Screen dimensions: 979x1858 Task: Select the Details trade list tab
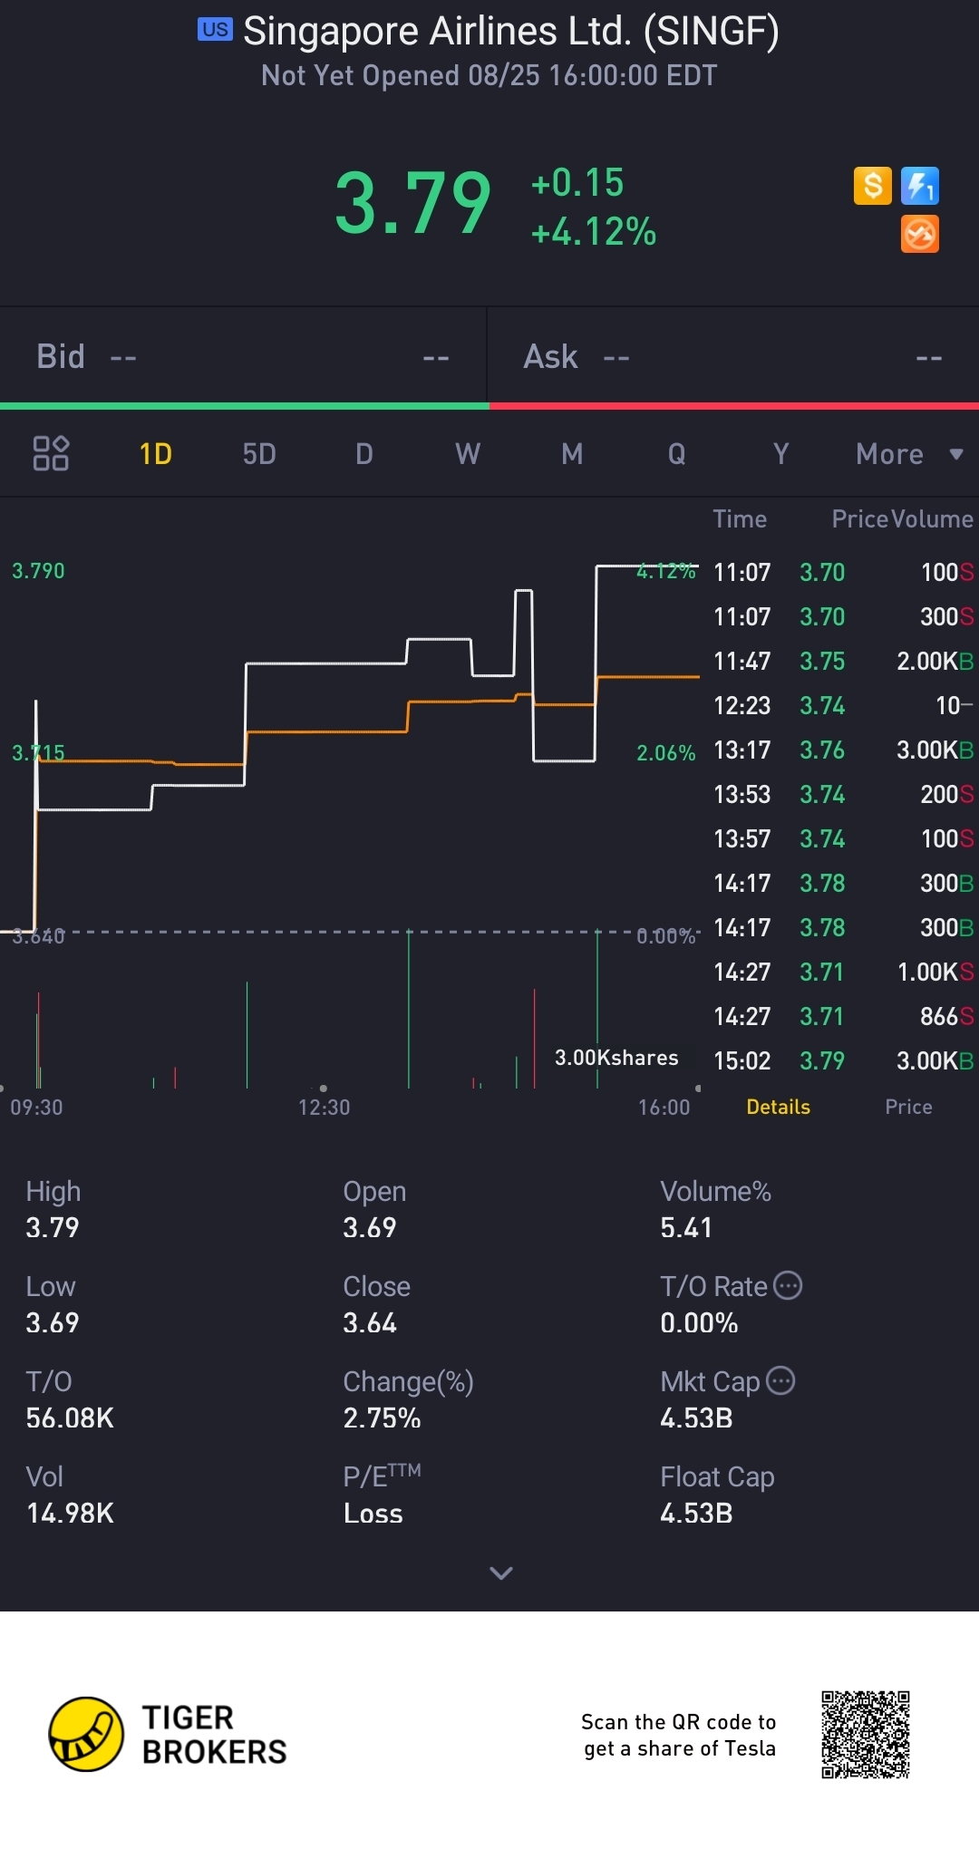pos(778,1107)
